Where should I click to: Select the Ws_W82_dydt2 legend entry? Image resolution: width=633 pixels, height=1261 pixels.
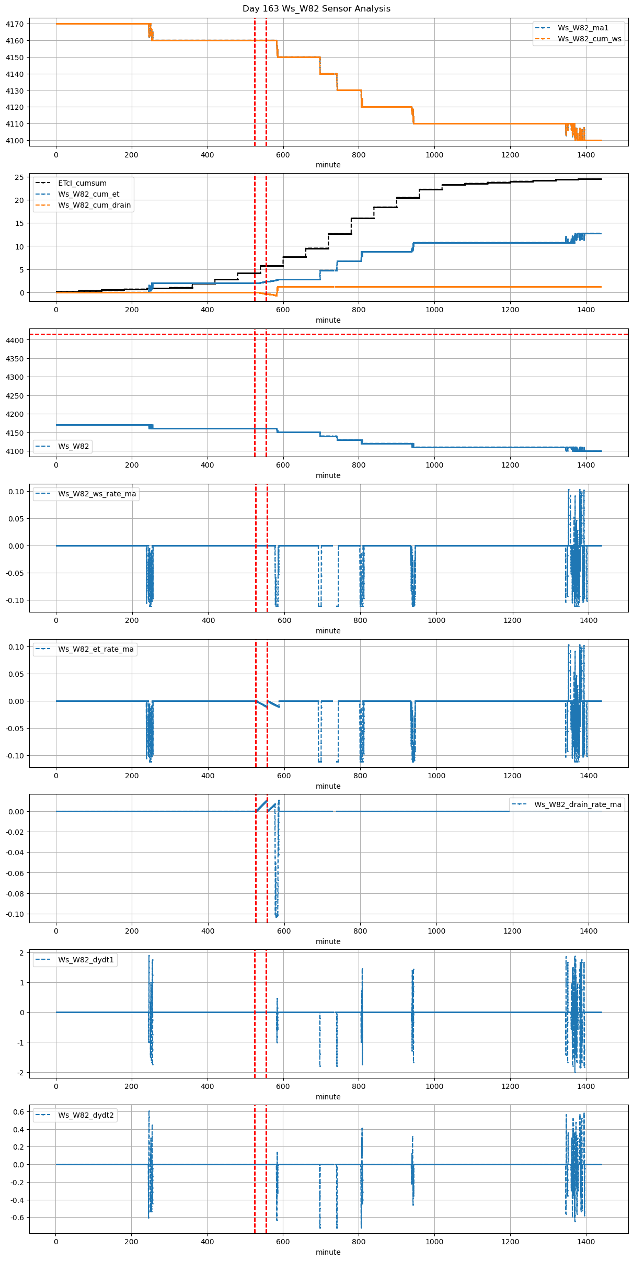click(x=86, y=1115)
